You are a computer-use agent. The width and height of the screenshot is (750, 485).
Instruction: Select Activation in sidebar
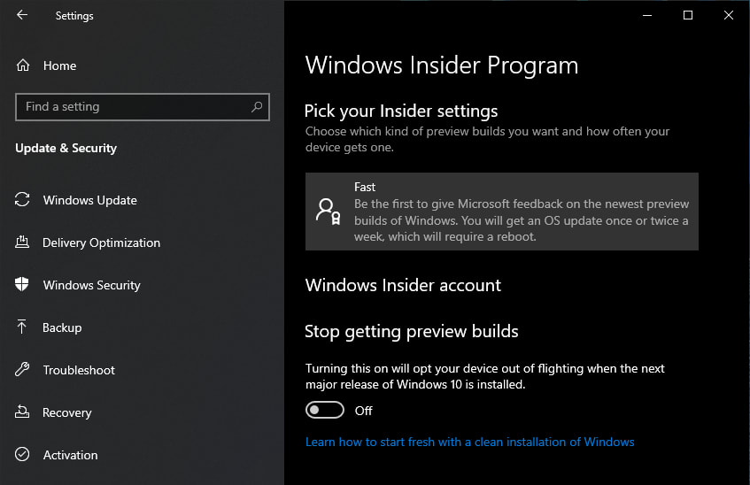tap(70, 455)
